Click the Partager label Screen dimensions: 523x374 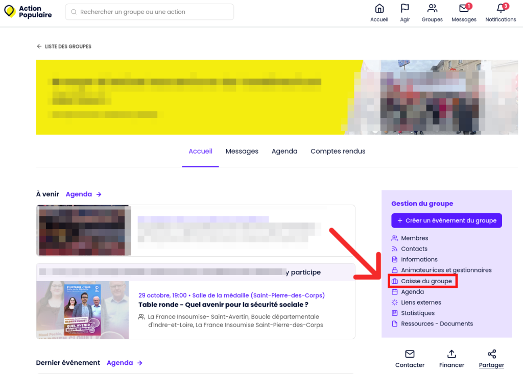[x=492, y=365]
